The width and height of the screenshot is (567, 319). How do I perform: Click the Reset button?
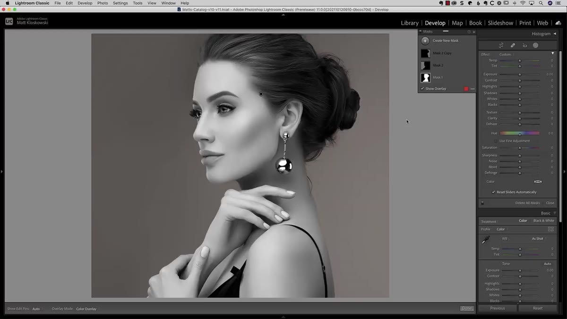pyautogui.click(x=538, y=308)
